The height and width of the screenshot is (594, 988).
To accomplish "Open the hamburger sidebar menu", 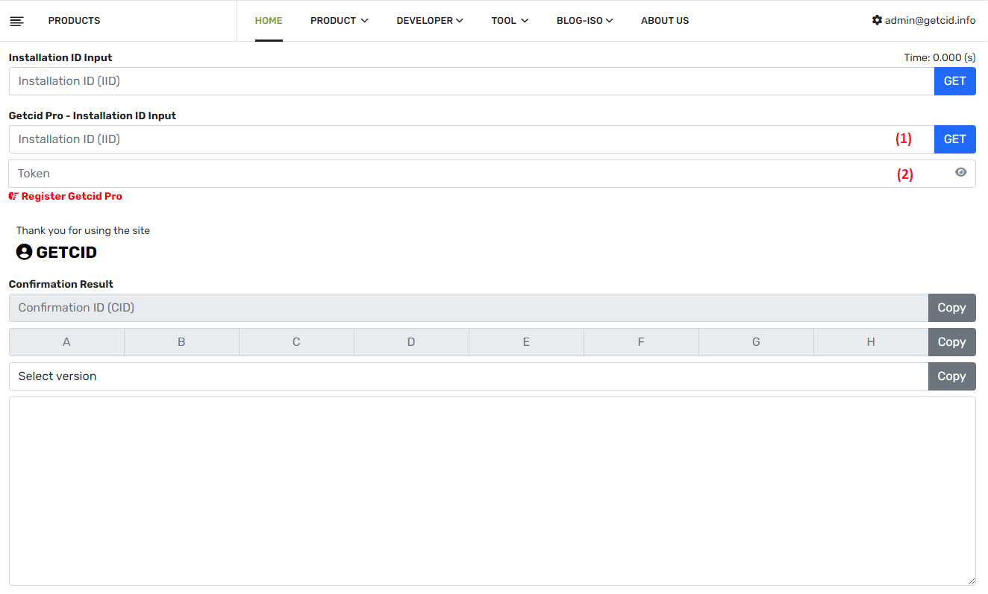I will 16,21.
